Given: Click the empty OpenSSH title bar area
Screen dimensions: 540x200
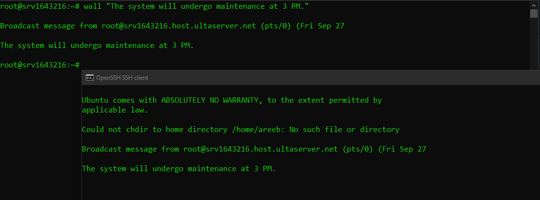Looking at the screenshot, I should [x=344, y=78].
